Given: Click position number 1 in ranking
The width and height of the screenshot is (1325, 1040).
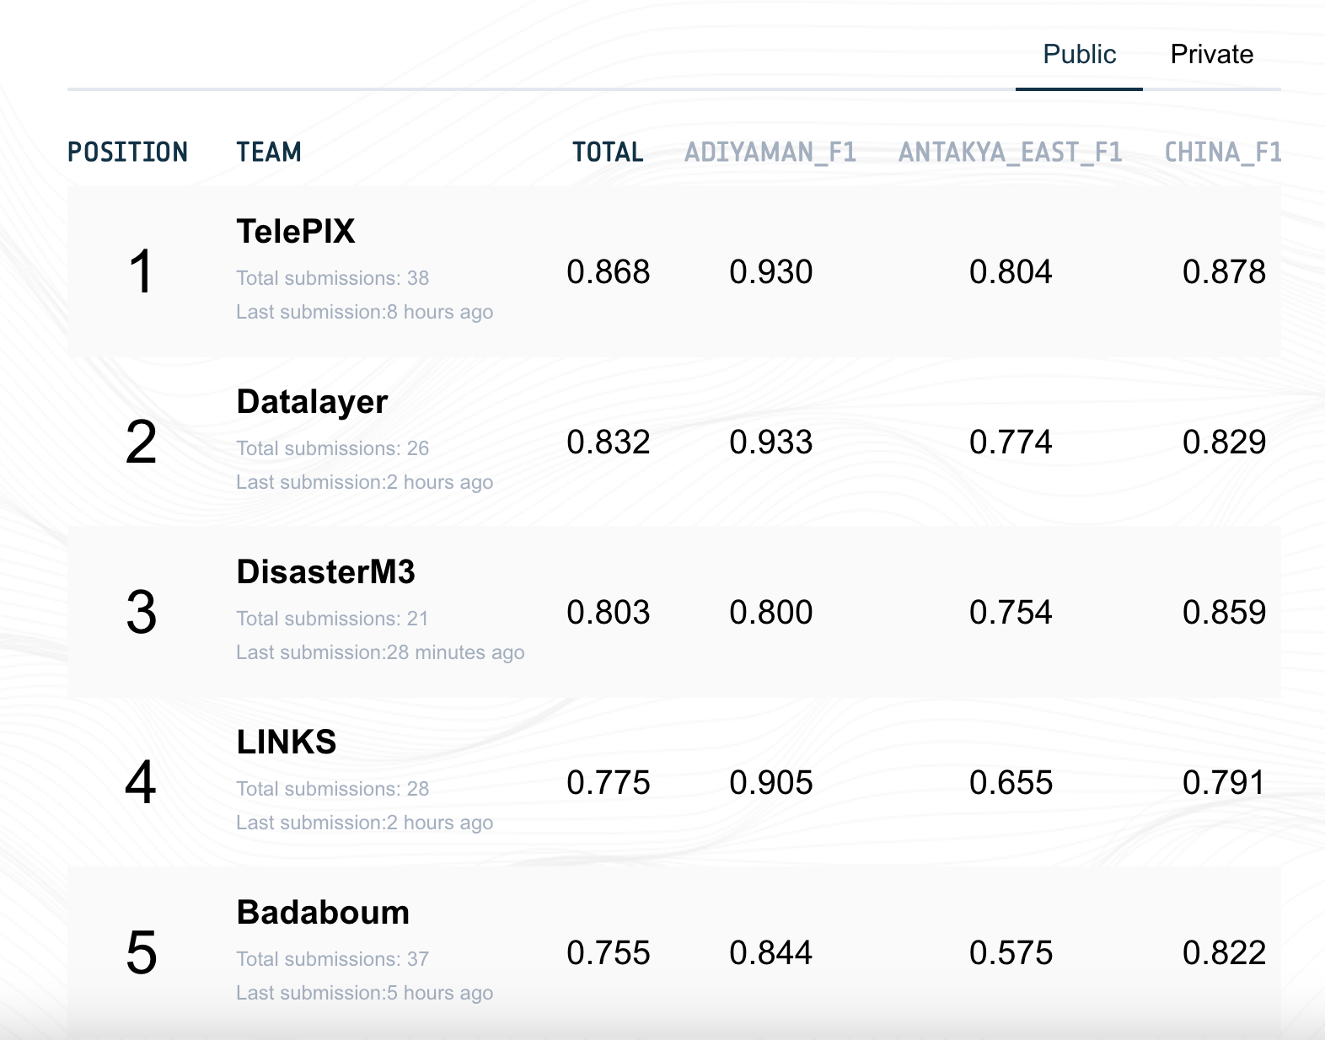Looking at the screenshot, I should [141, 272].
